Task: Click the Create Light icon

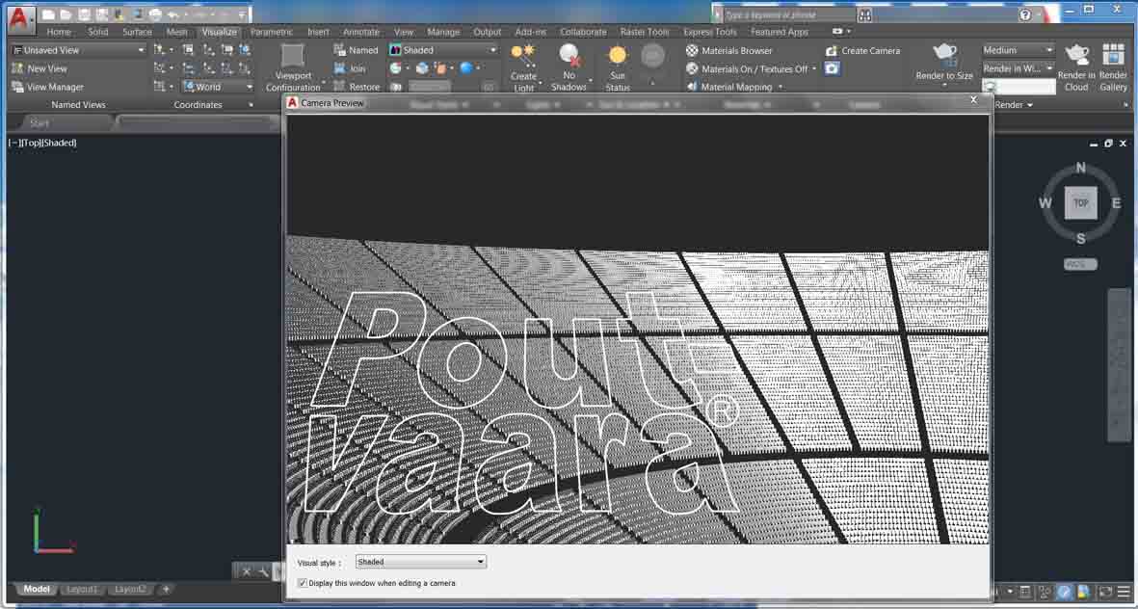Action: (522, 54)
